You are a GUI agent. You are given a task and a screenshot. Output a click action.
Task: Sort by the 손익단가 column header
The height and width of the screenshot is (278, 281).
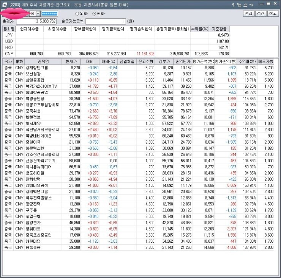coord(183,62)
